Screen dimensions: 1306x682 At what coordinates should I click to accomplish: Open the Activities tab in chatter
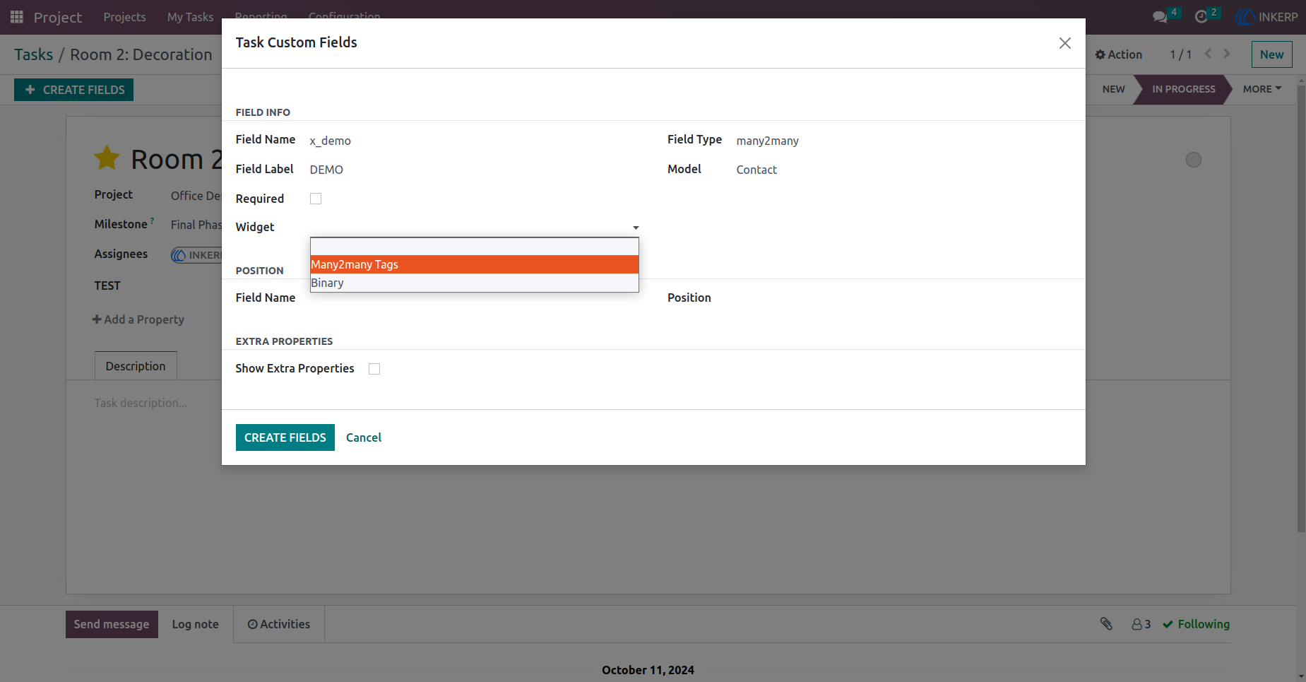point(279,624)
